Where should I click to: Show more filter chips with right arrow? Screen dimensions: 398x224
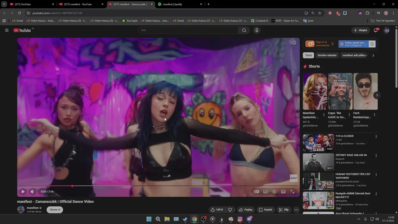tap(373, 55)
